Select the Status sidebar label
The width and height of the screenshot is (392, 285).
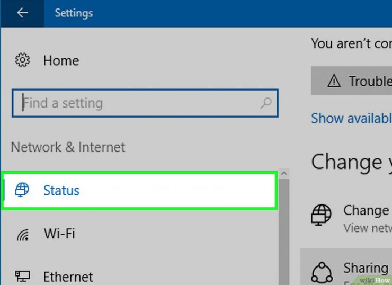coord(61,191)
